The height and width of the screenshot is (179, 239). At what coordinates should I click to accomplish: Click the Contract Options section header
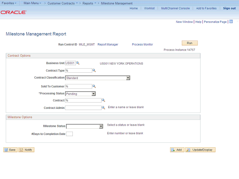pos(19,56)
